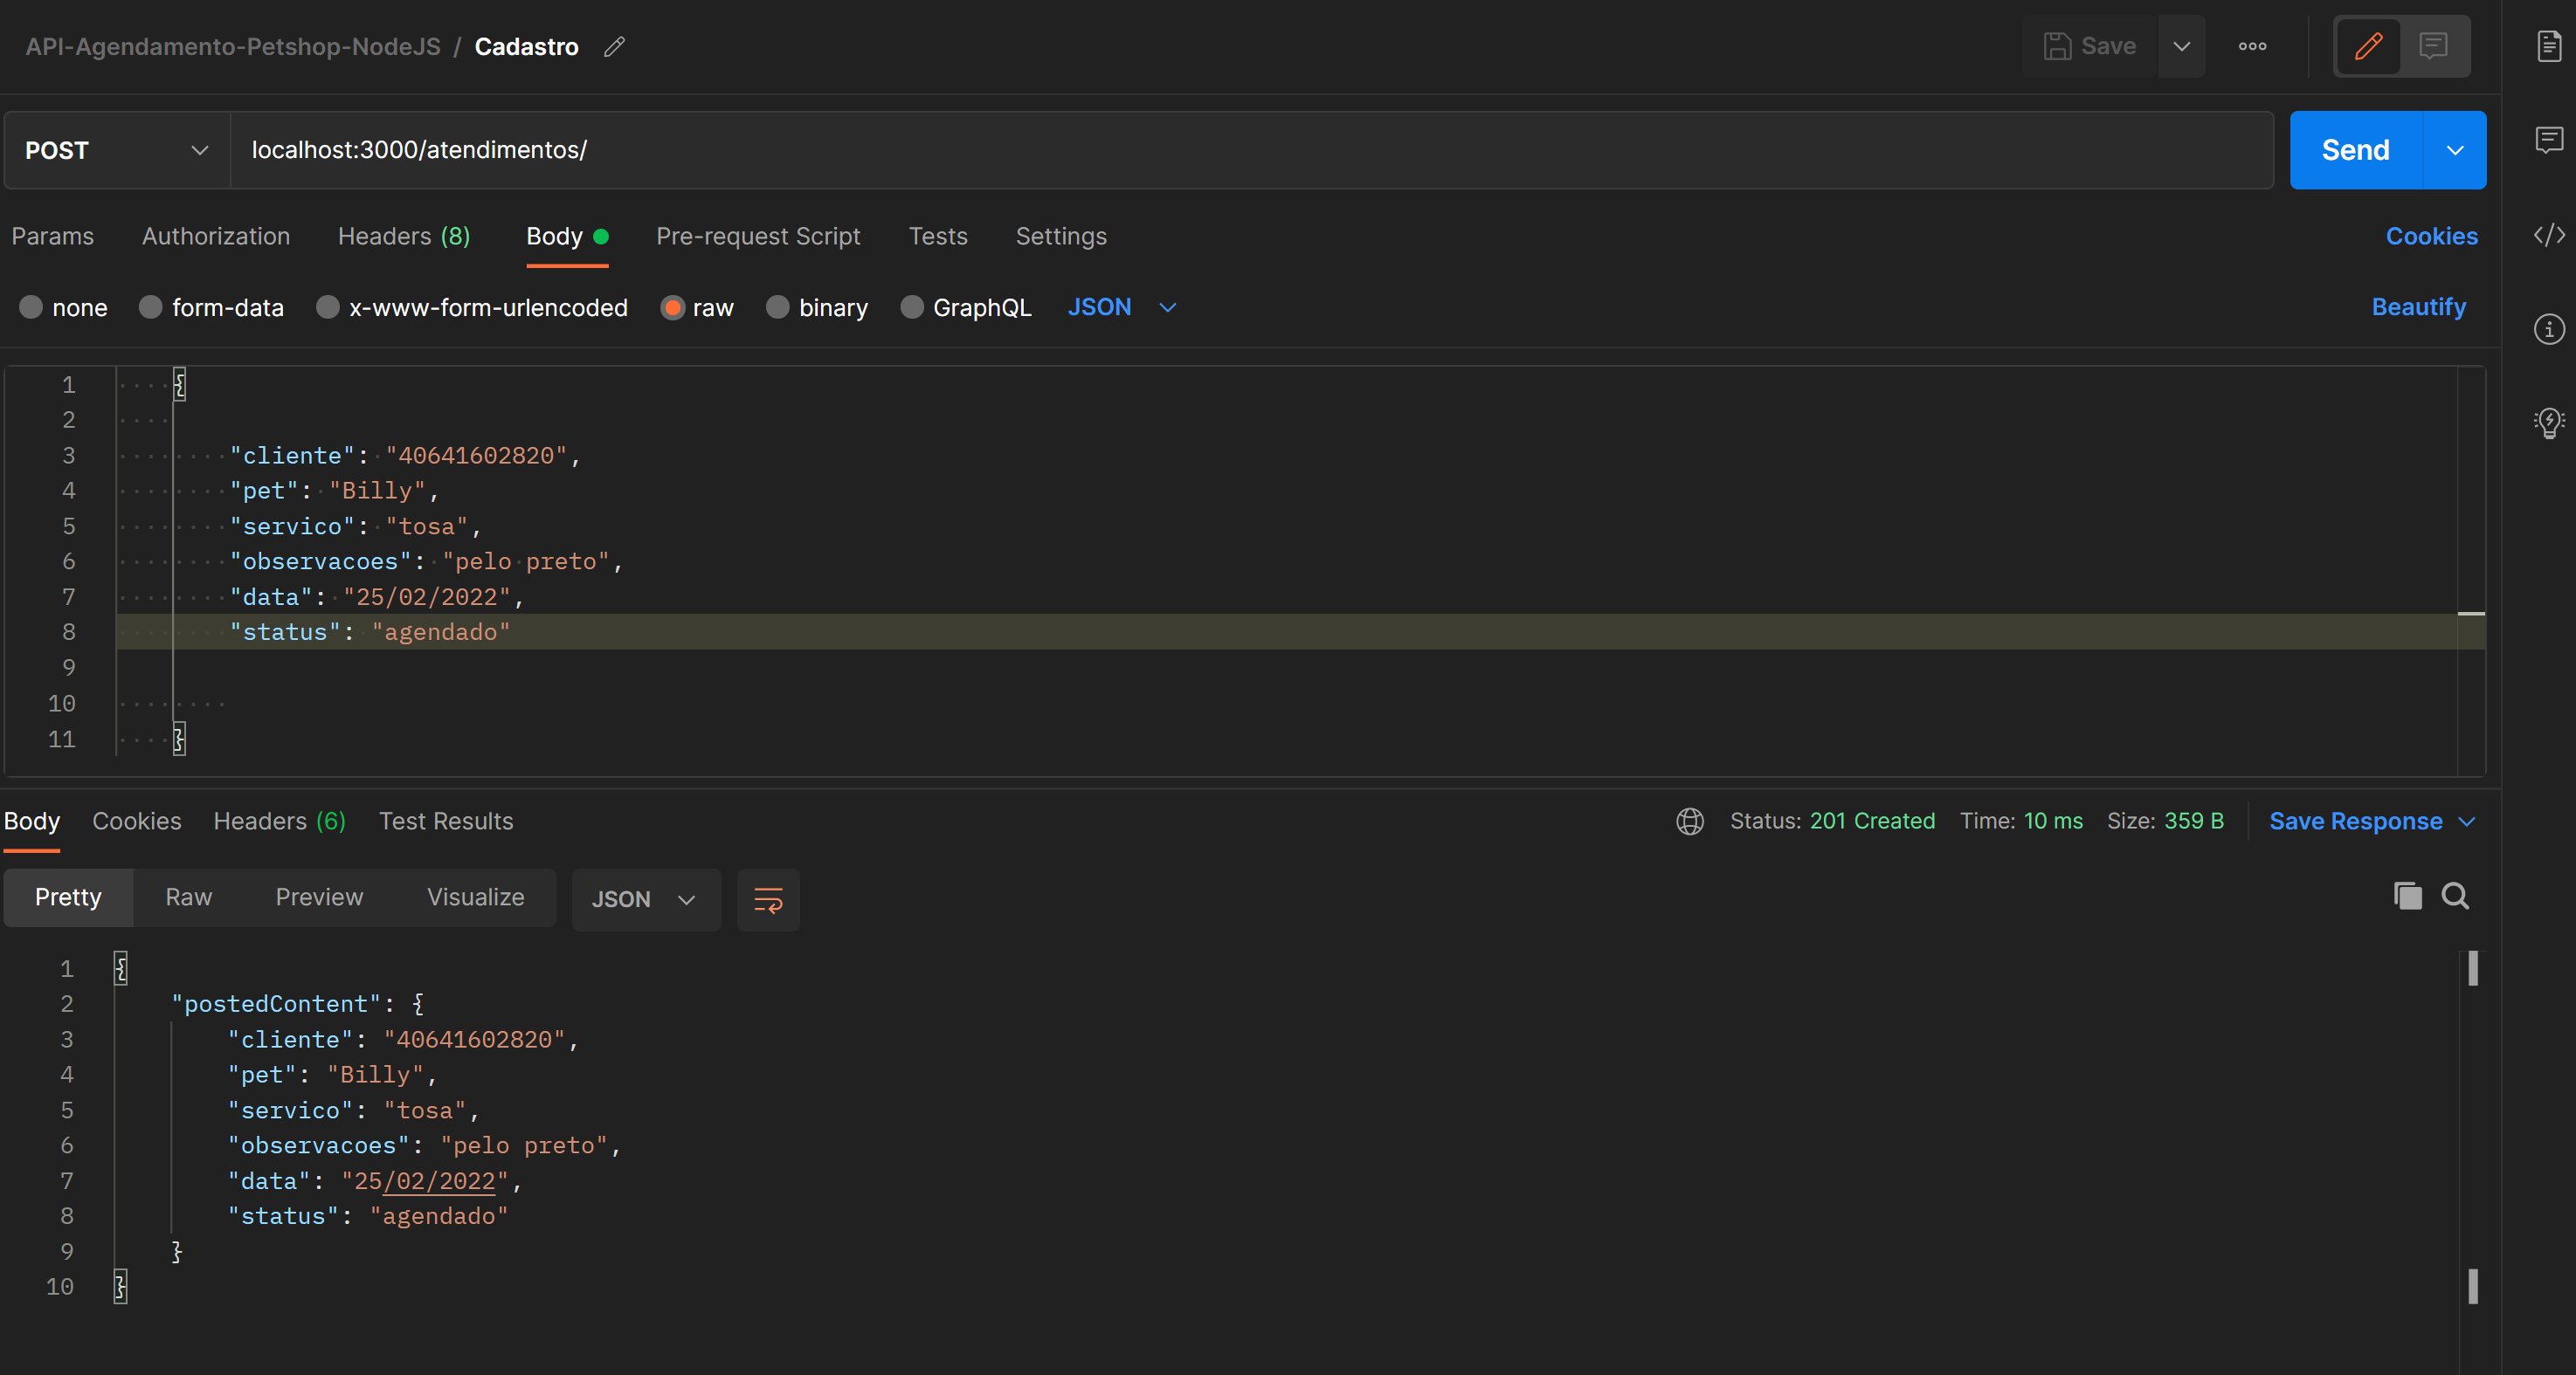Switch to the edit mode pencil icon
The height and width of the screenshot is (1375, 2576).
(x=2368, y=46)
